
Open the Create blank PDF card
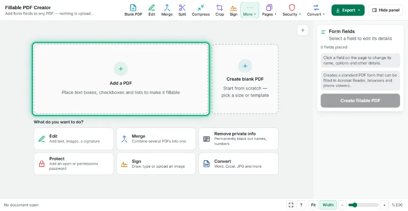pyautogui.click(x=245, y=79)
